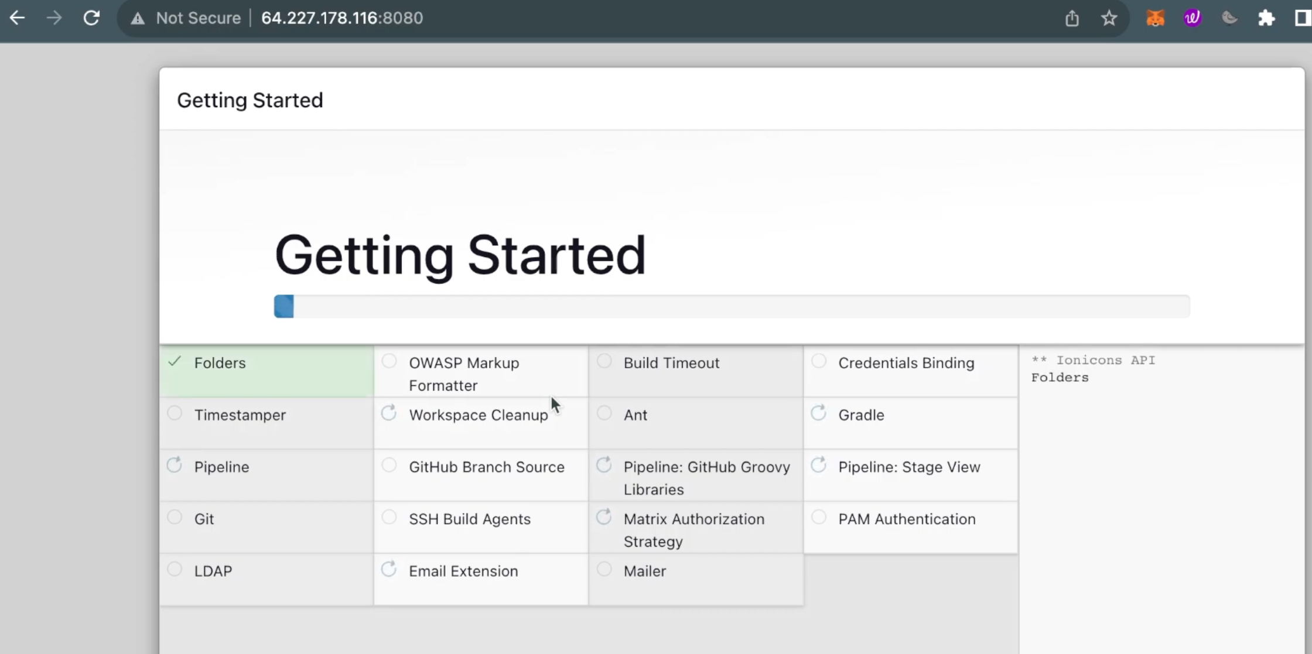Click Pipeline: GitHub Groovy Libraries label
This screenshot has height=654, width=1312.
(x=706, y=478)
